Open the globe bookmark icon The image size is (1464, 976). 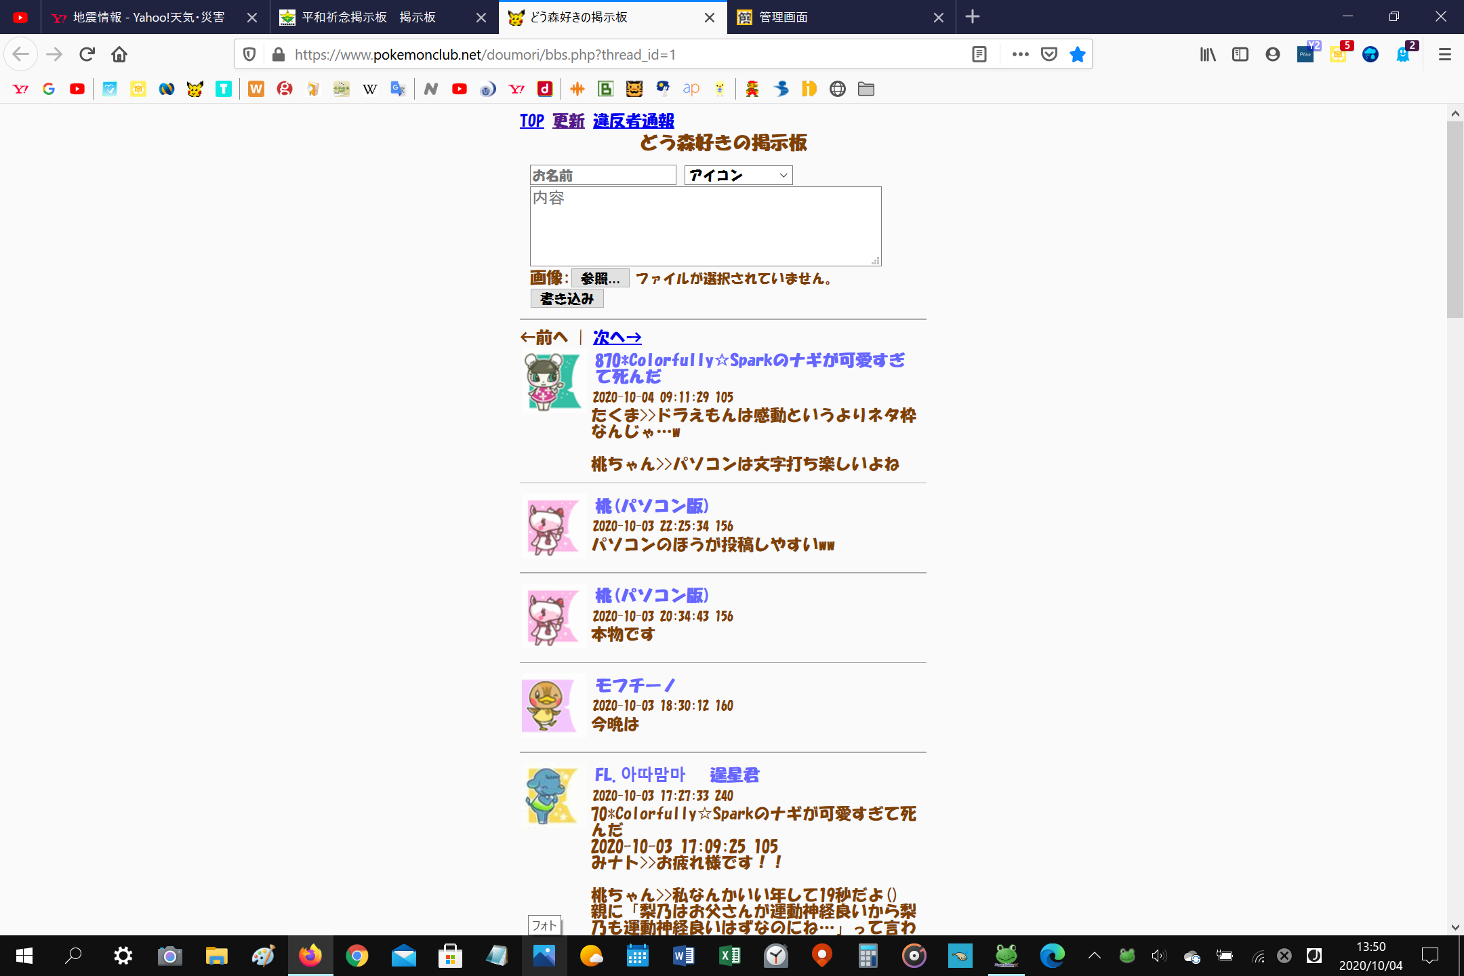pyautogui.click(x=838, y=89)
